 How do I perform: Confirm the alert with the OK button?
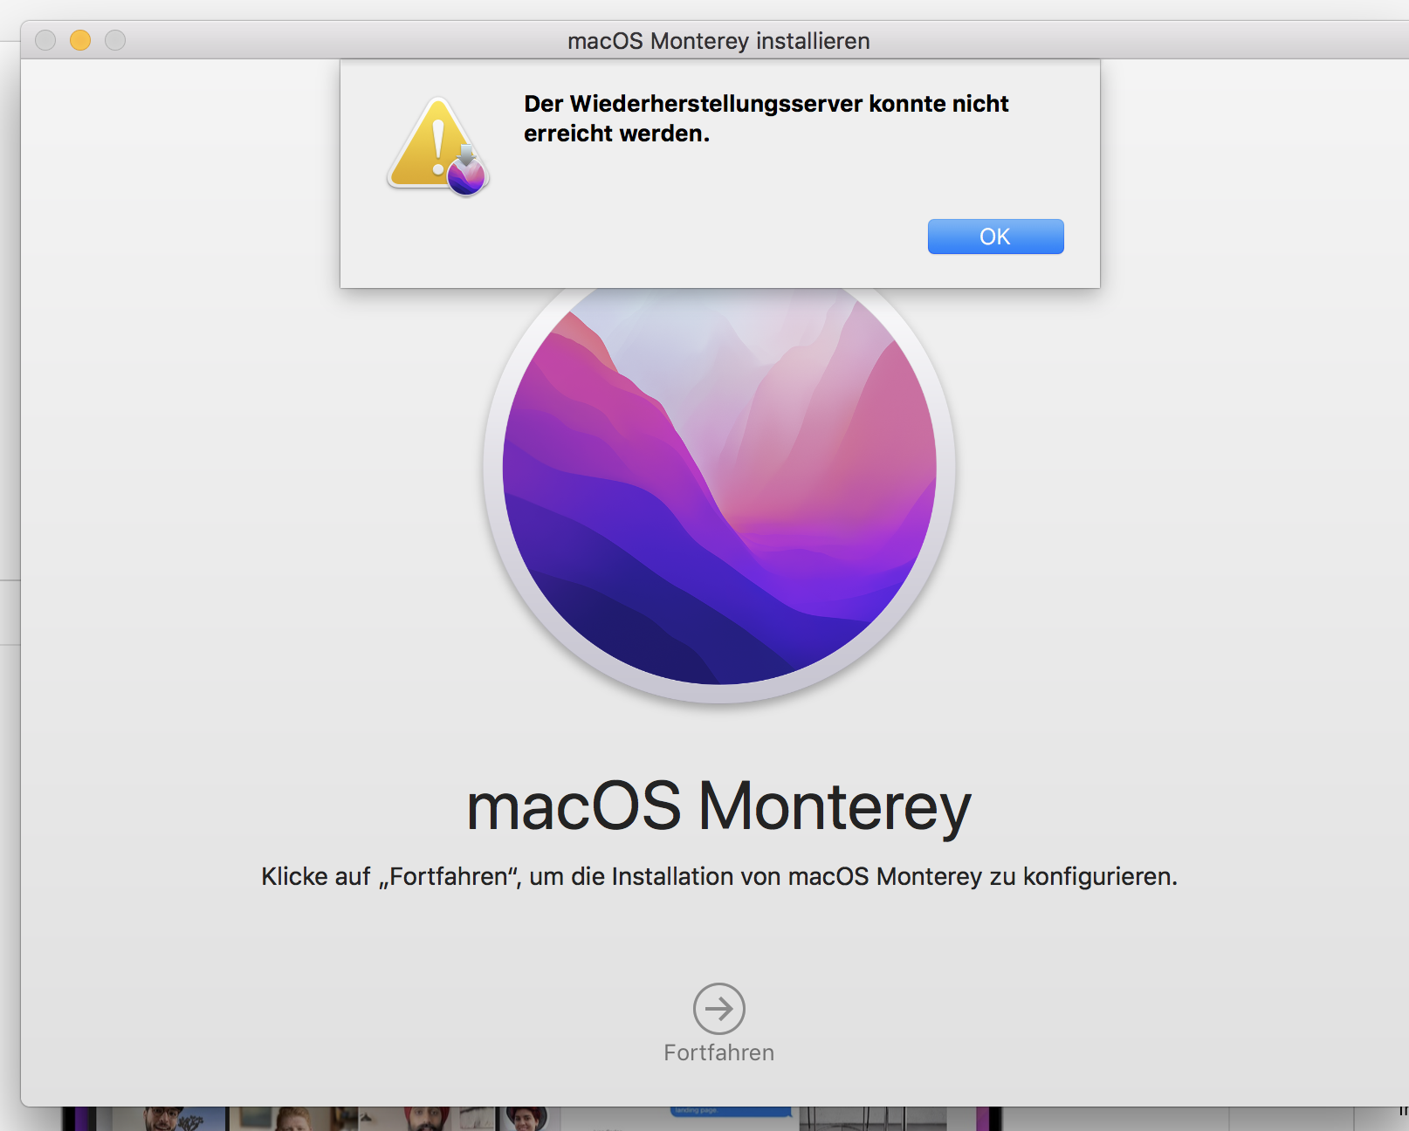[995, 236]
